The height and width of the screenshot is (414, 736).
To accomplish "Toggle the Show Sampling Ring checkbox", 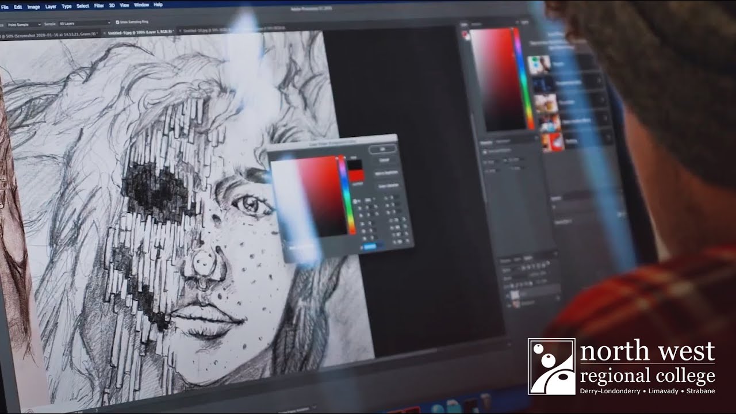I will pos(118,22).
